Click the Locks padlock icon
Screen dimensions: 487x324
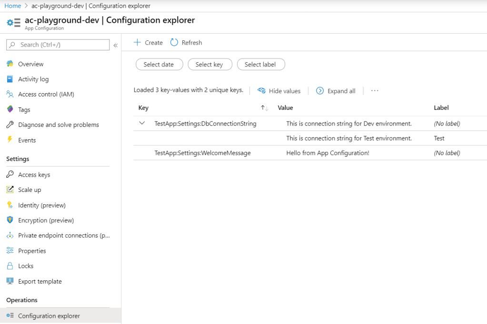[x=10, y=266]
